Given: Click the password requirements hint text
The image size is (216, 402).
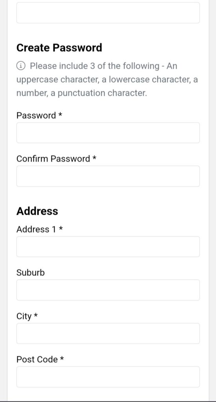Looking at the screenshot, I should click(x=107, y=79).
